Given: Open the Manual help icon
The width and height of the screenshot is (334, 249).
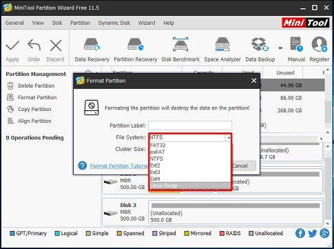Looking at the screenshot, I should pos(296,44).
